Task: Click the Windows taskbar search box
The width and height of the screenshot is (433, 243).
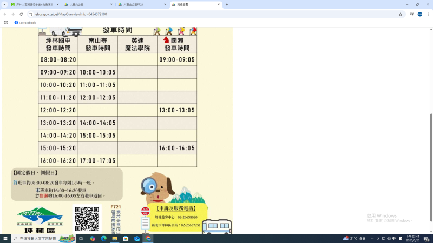Action: [x=43, y=239]
